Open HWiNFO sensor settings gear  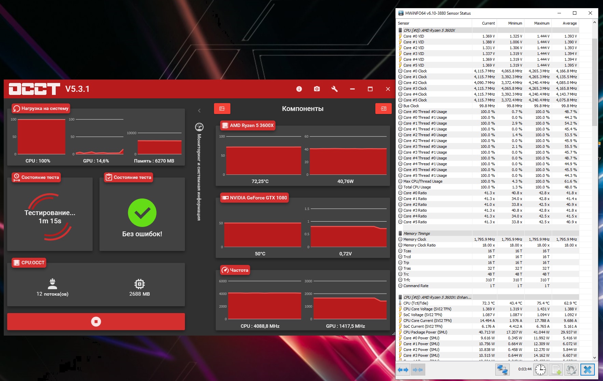[571, 369]
